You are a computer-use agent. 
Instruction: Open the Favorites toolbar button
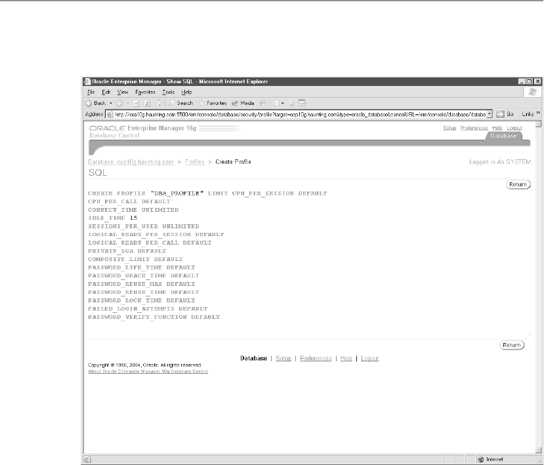[213, 104]
